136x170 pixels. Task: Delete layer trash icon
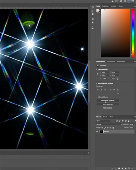coord(132,168)
